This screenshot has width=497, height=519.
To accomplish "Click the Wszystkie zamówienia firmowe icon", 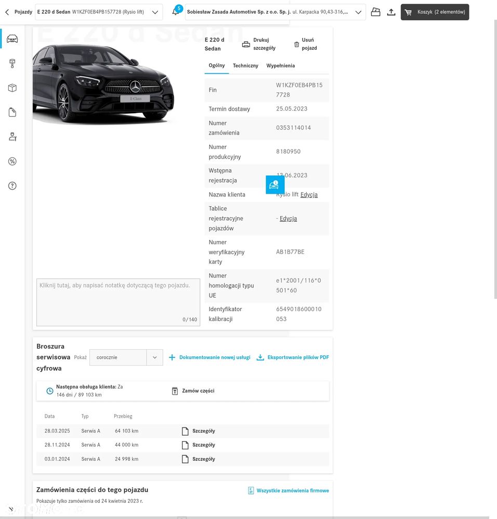I will [251, 490].
